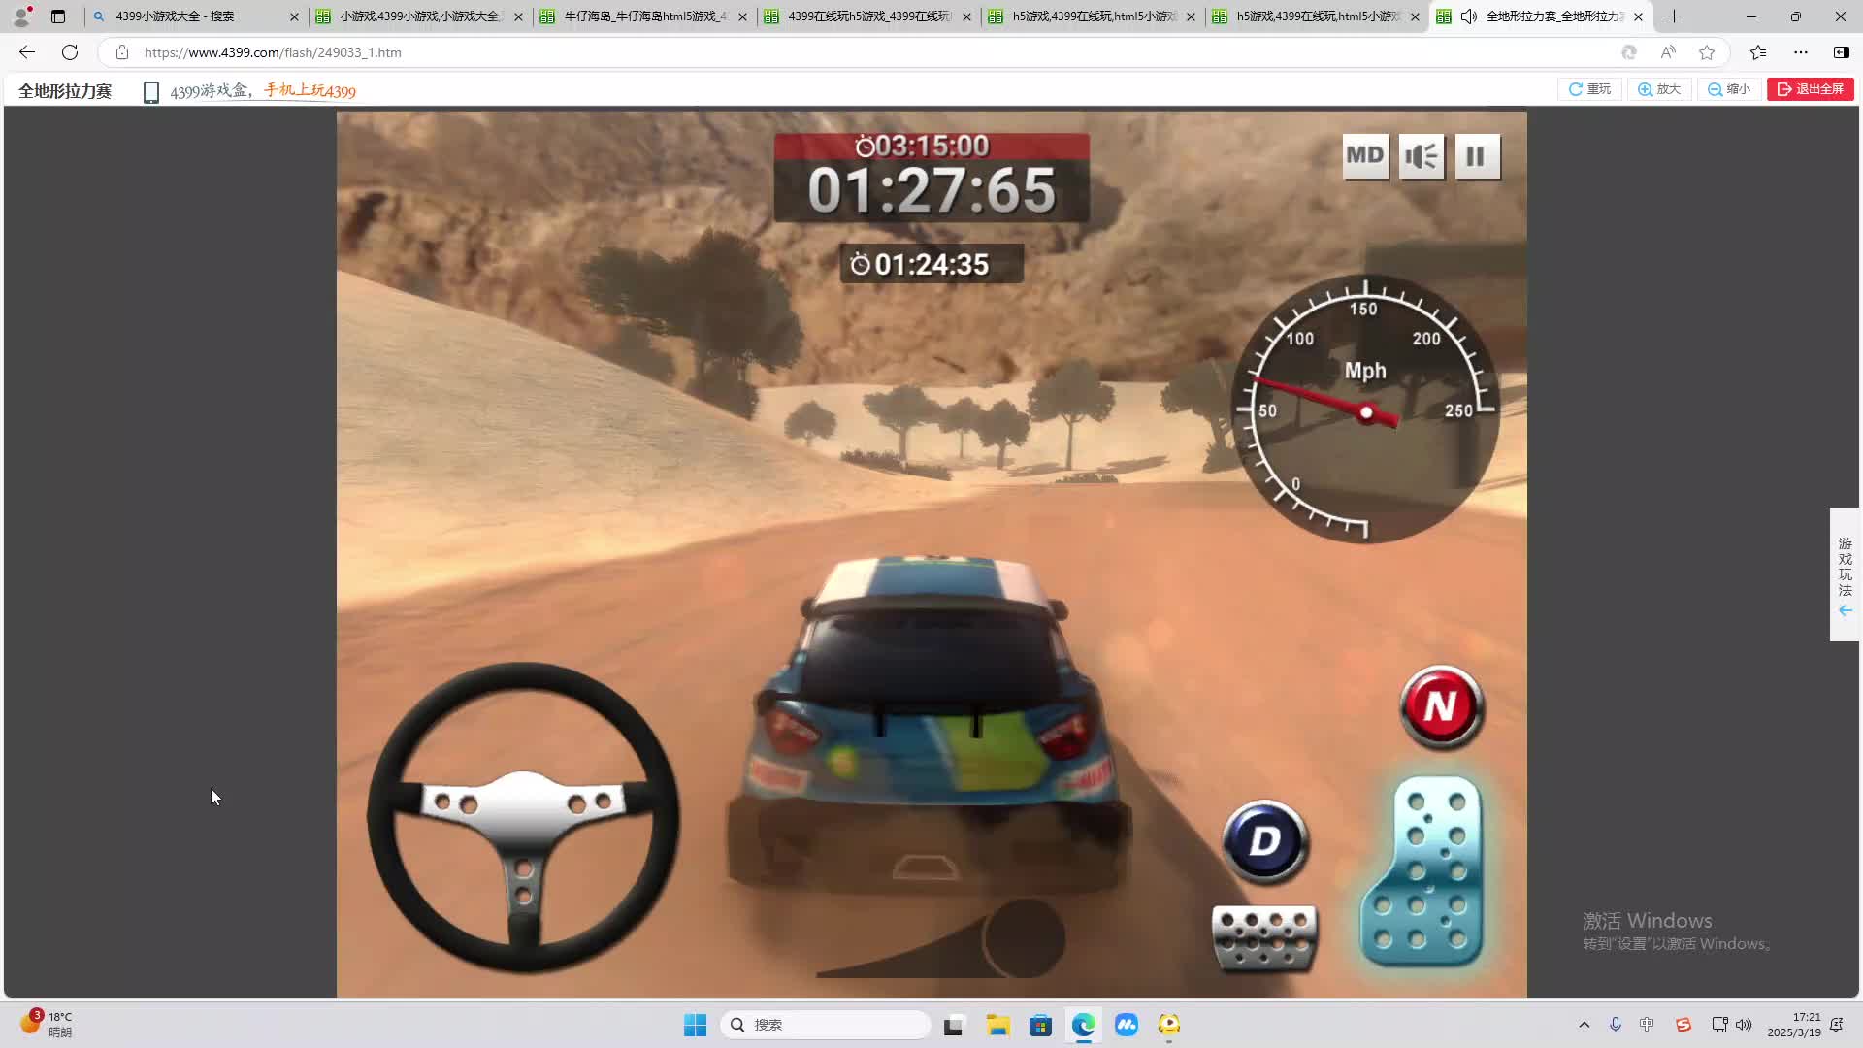This screenshot has width=1863, height=1048.
Task: Click 重玩 to replay the game
Action: point(1589,89)
